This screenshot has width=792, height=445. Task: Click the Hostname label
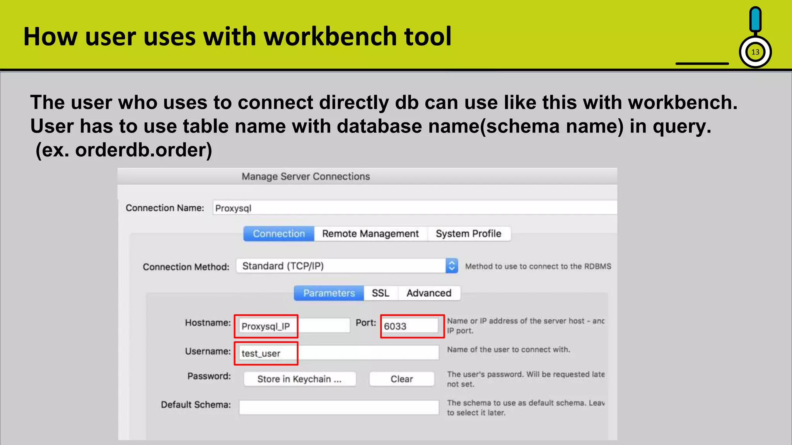pyautogui.click(x=208, y=323)
